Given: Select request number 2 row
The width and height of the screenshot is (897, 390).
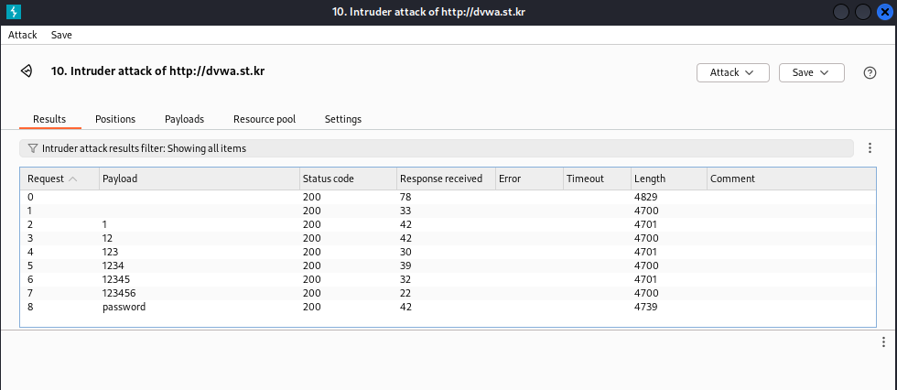Looking at the screenshot, I should pos(448,224).
